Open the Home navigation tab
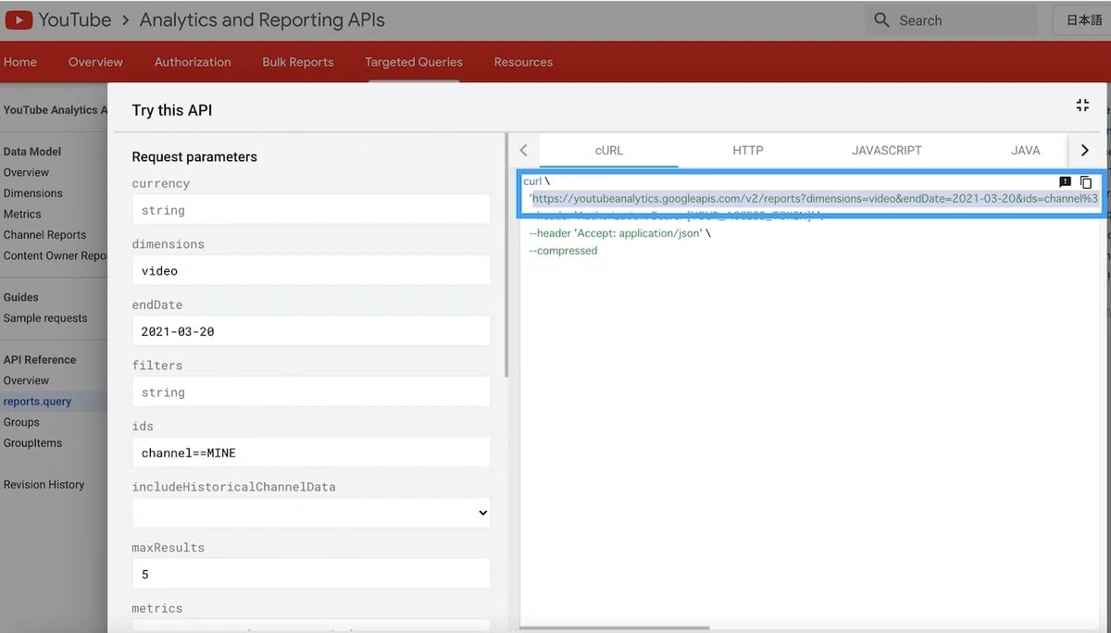1111x633 pixels. [20, 62]
